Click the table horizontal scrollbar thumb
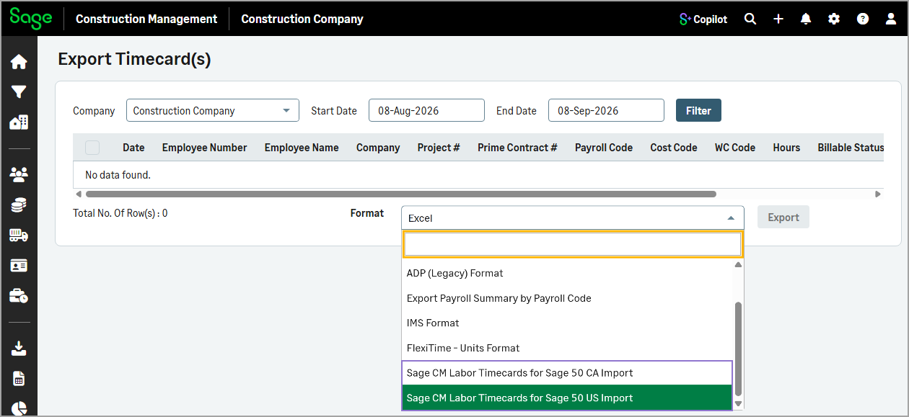 coord(400,194)
